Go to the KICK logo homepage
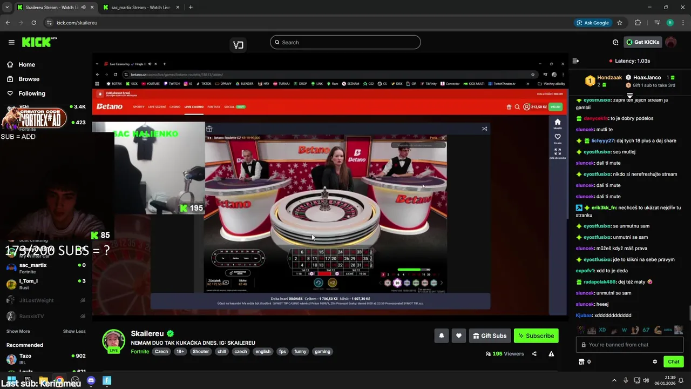This screenshot has width=691, height=389. coord(39,42)
